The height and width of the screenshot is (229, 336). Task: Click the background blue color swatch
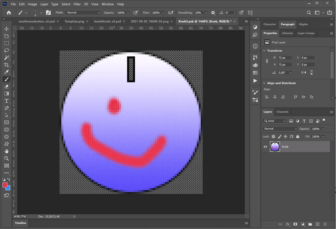click(x=8, y=188)
